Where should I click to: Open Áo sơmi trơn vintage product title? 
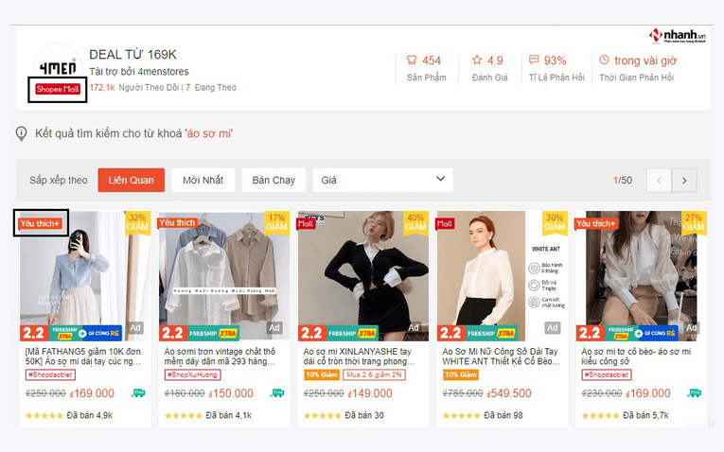tap(220, 356)
